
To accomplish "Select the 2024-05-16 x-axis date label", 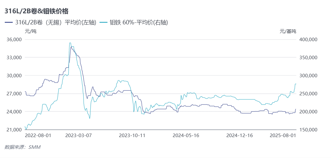I will [x=186, y=135].
